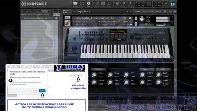Select the Groups monitor sub-tab
The width and height of the screenshot is (197, 111).
(24, 14)
